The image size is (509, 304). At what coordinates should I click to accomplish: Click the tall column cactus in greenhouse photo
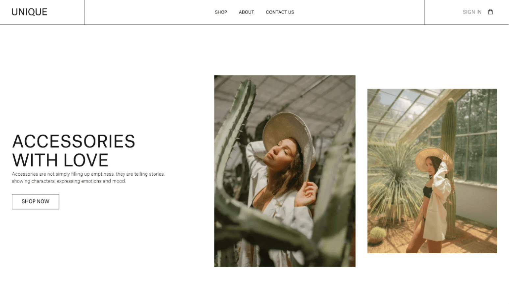pyautogui.click(x=449, y=165)
